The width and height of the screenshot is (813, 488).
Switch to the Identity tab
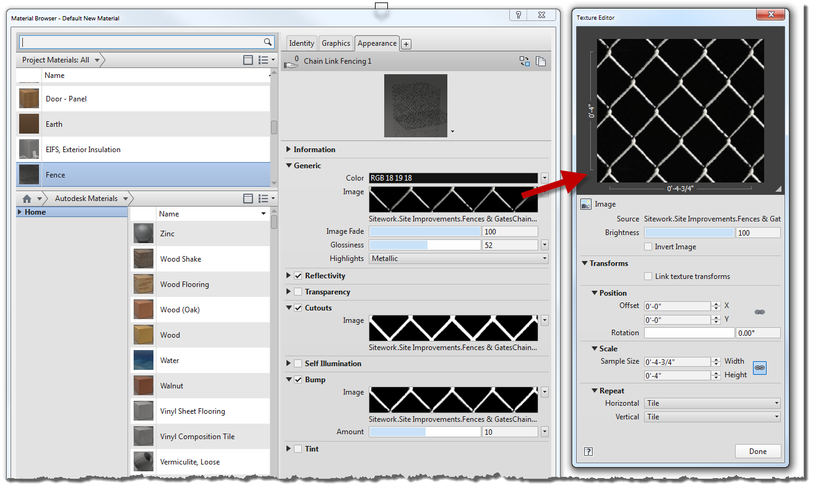click(x=301, y=43)
